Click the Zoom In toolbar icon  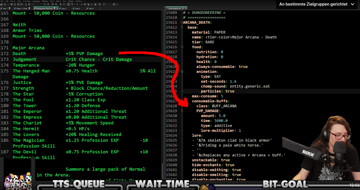tap(53, 4)
